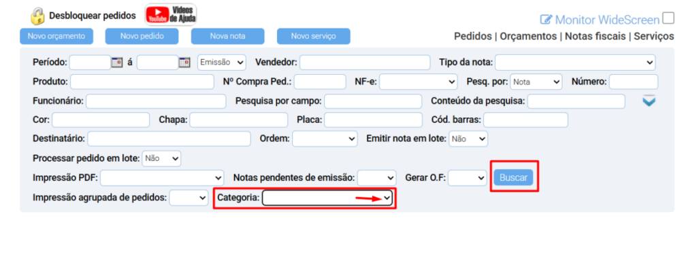Go to the Orçamentos section
This screenshot has height=267, width=697.
(x=528, y=36)
